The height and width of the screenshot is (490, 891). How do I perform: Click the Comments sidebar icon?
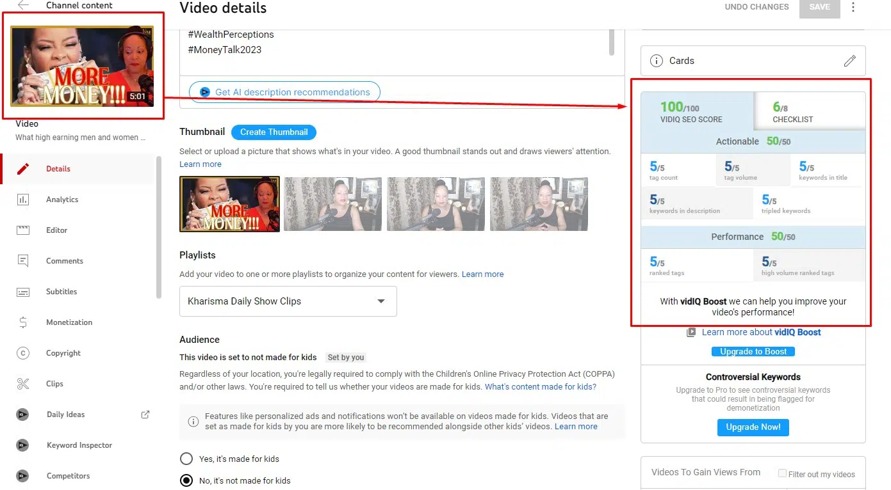pyautogui.click(x=23, y=261)
